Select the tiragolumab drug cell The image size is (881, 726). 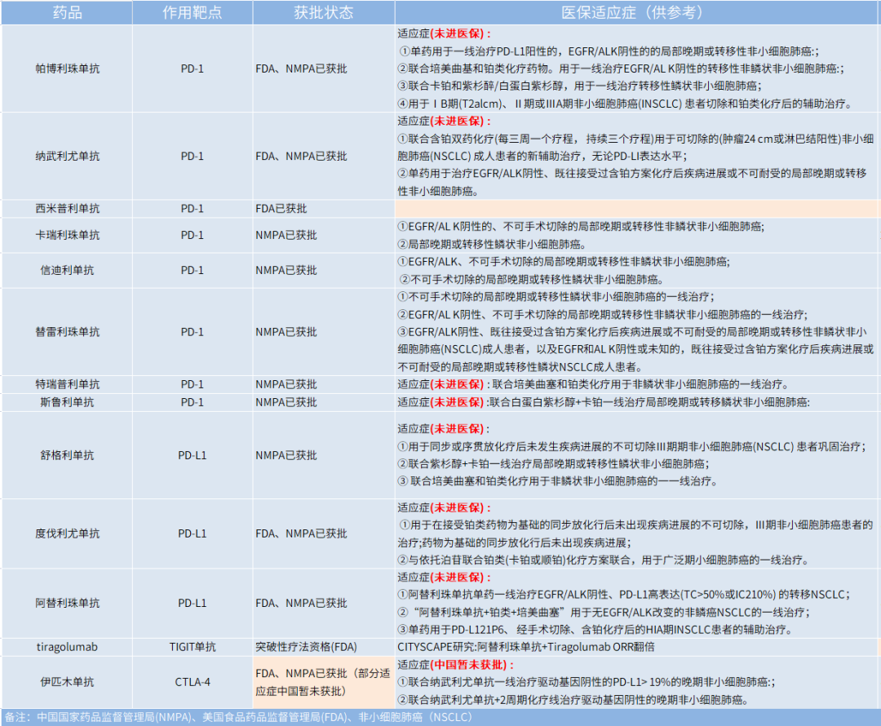point(67,647)
